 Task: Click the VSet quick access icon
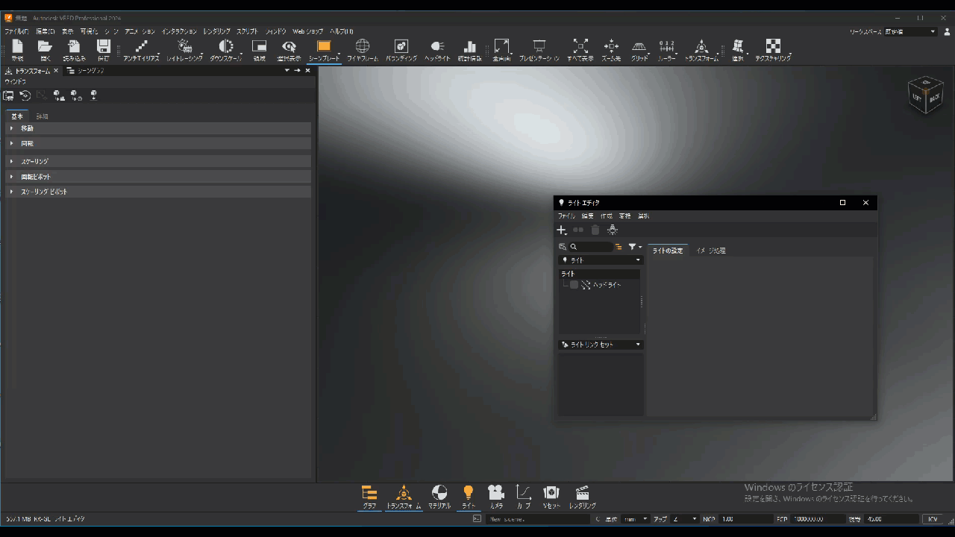tap(551, 497)
